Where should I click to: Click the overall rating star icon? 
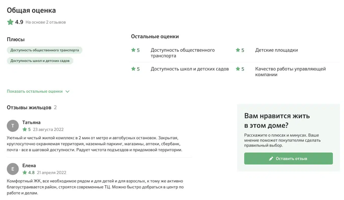click(10, 22)
